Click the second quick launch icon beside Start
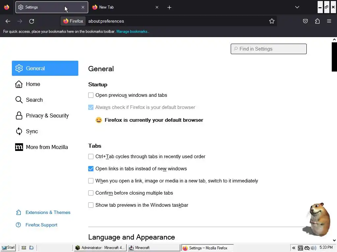 pos(31,248)
